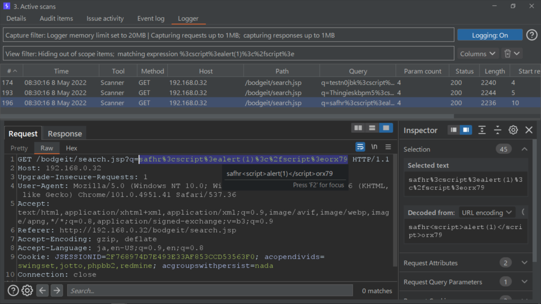Open the Issue activity tab
The image size is (541, 304).
click(x=105, y=18)
